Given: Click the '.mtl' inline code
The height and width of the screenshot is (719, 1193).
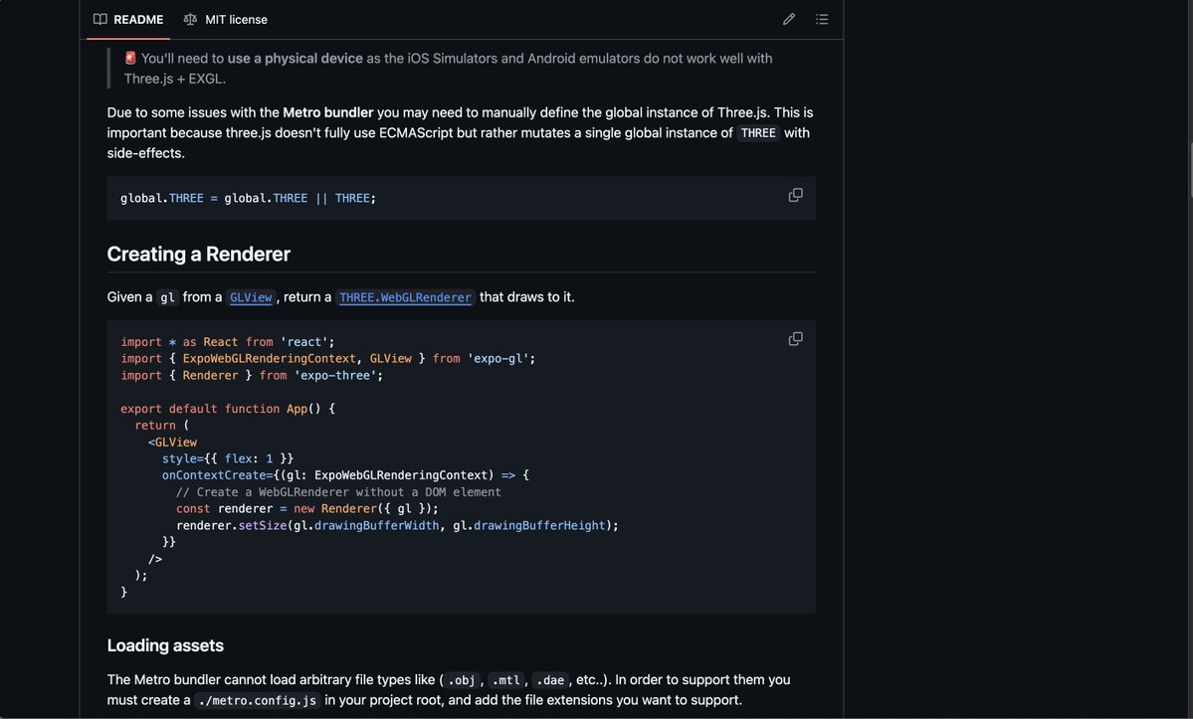Looking at the screenshot, I should [x=506, y=680].
